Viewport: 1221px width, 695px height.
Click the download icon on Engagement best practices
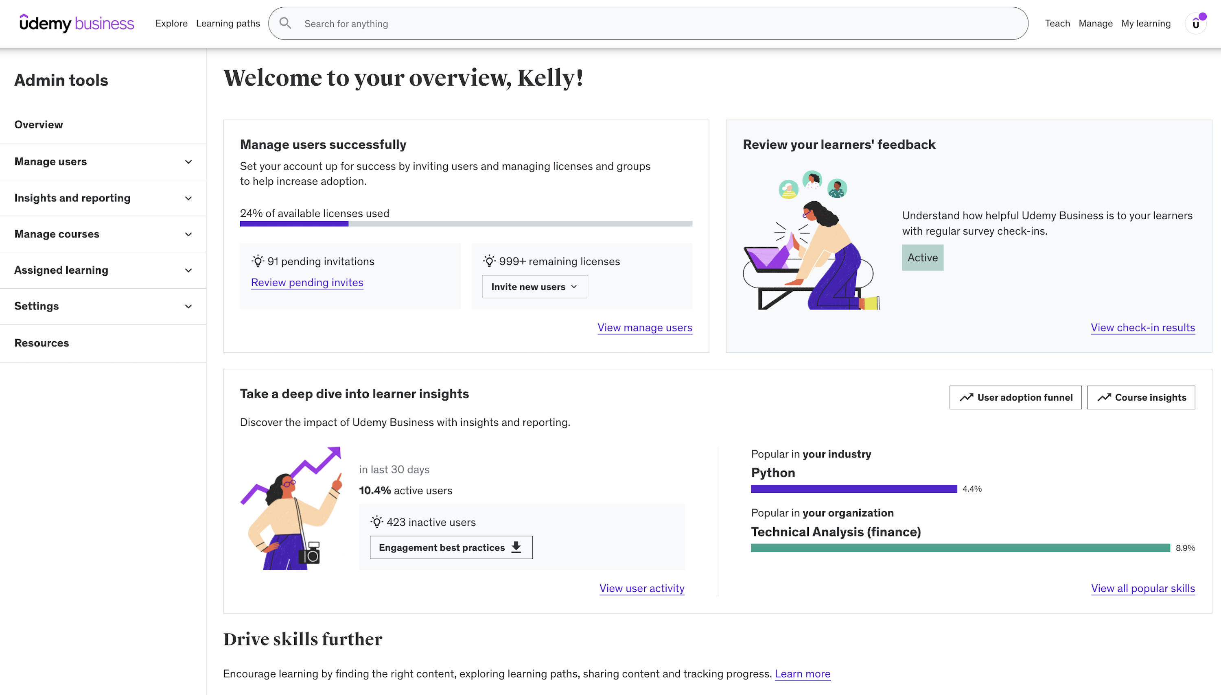pos(516,547)
